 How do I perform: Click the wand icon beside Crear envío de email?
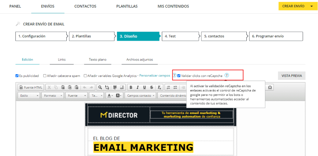point(18,24)
